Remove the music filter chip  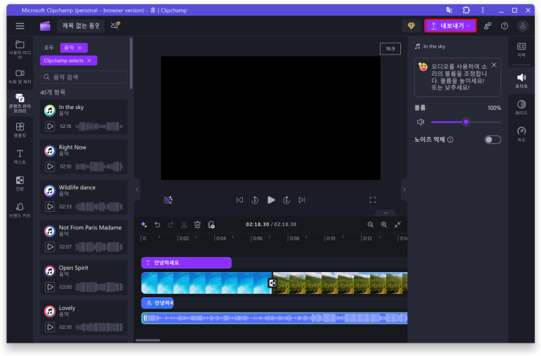click(80, 48)
